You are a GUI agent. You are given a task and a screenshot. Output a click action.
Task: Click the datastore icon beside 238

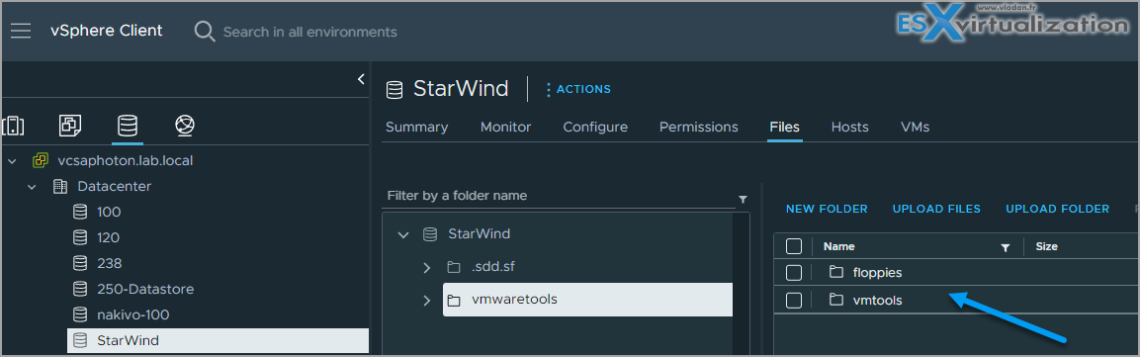pos(80,263)
